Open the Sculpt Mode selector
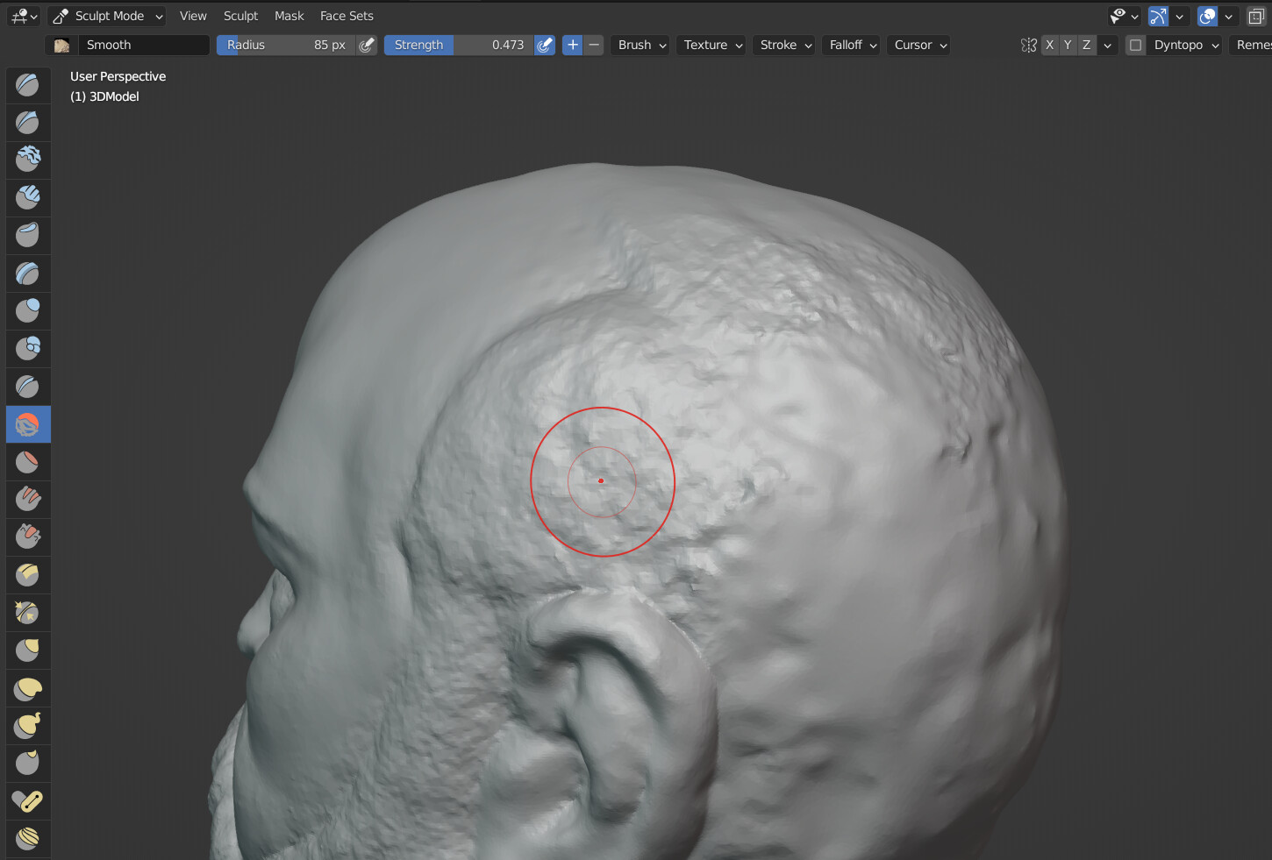Image resolution: width=1272 pixels, height=860 pixels. (106, 16)
